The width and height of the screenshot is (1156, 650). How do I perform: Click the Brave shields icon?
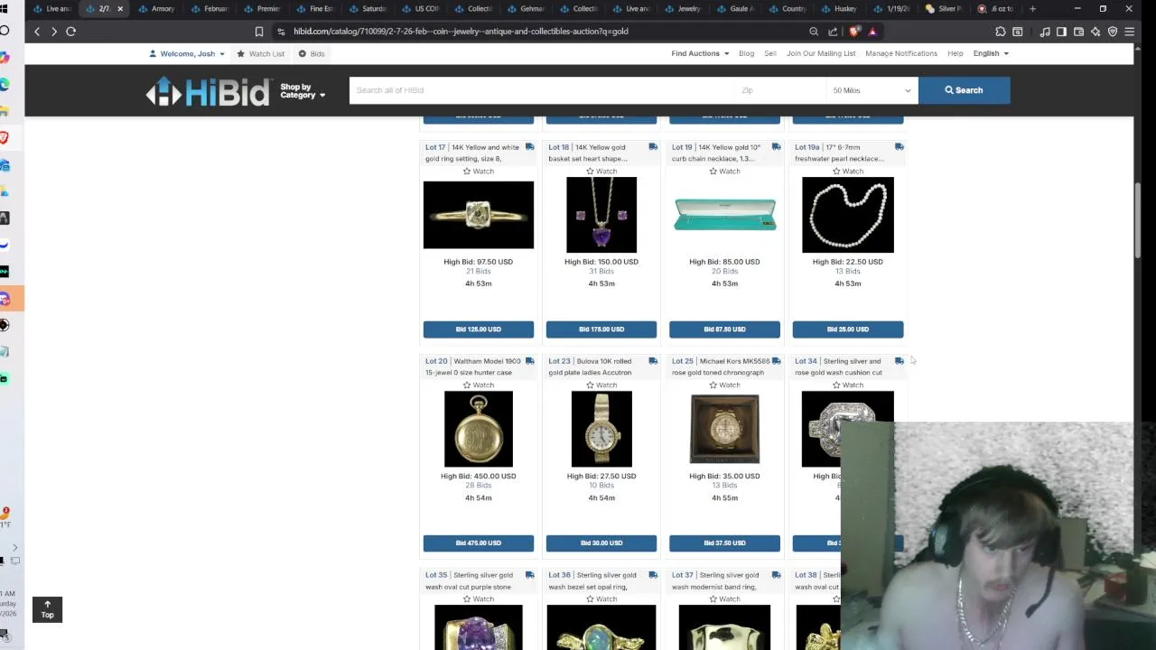tap(854, 31)
